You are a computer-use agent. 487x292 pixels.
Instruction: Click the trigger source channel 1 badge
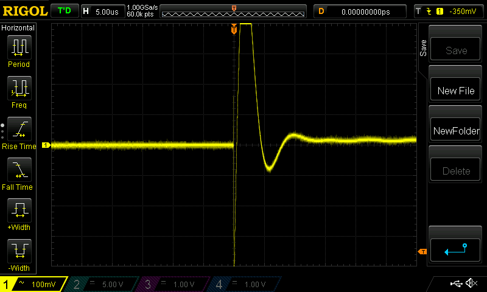point(440,12)
